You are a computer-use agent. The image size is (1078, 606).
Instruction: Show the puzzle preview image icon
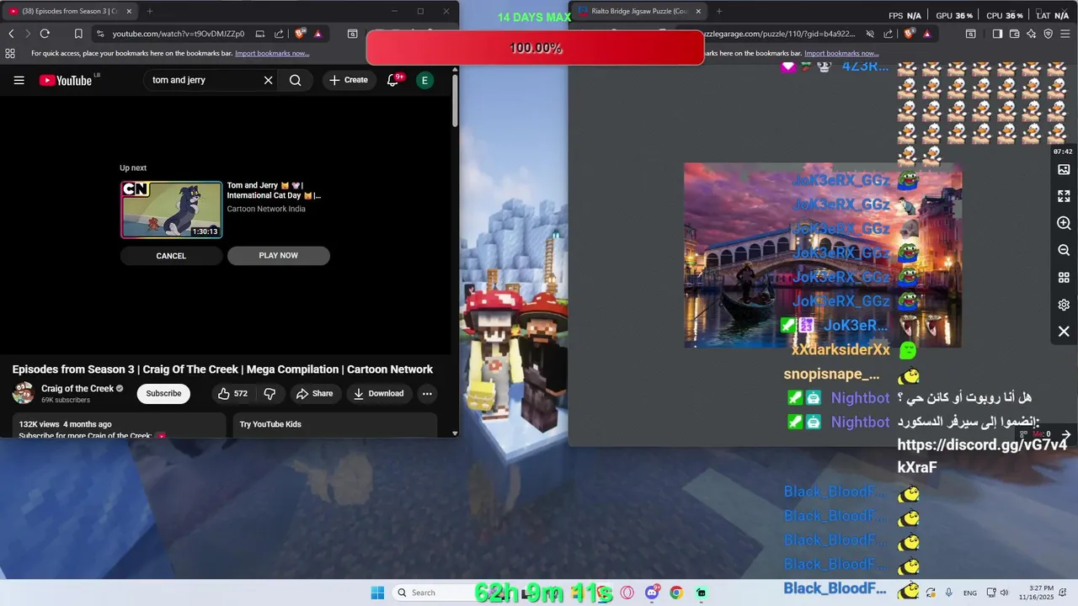[1064, 169]
